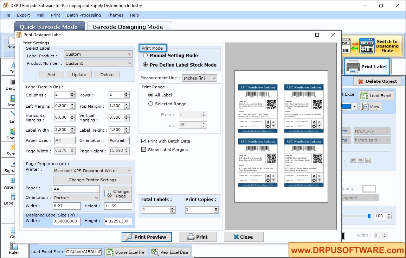Click the DRPU app icon in title bar
The image size is (406, 258).
6,5
